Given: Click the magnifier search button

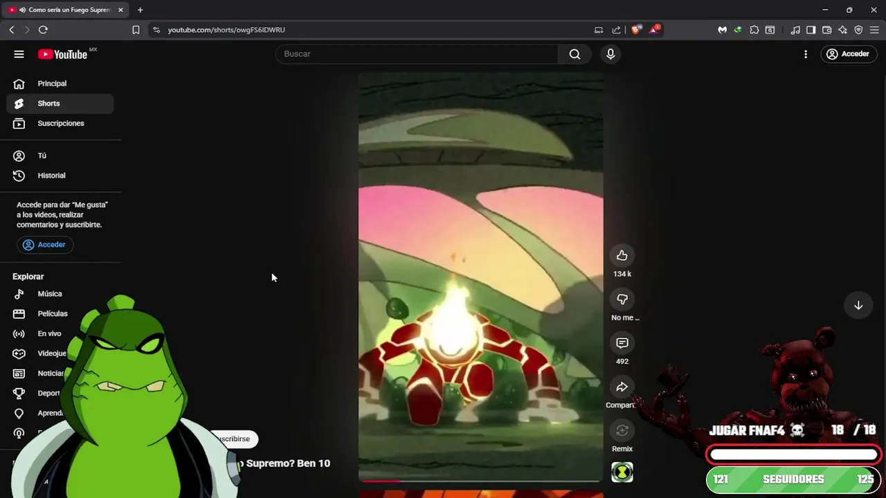Looking at the screenshot, I should pos(575,54).
